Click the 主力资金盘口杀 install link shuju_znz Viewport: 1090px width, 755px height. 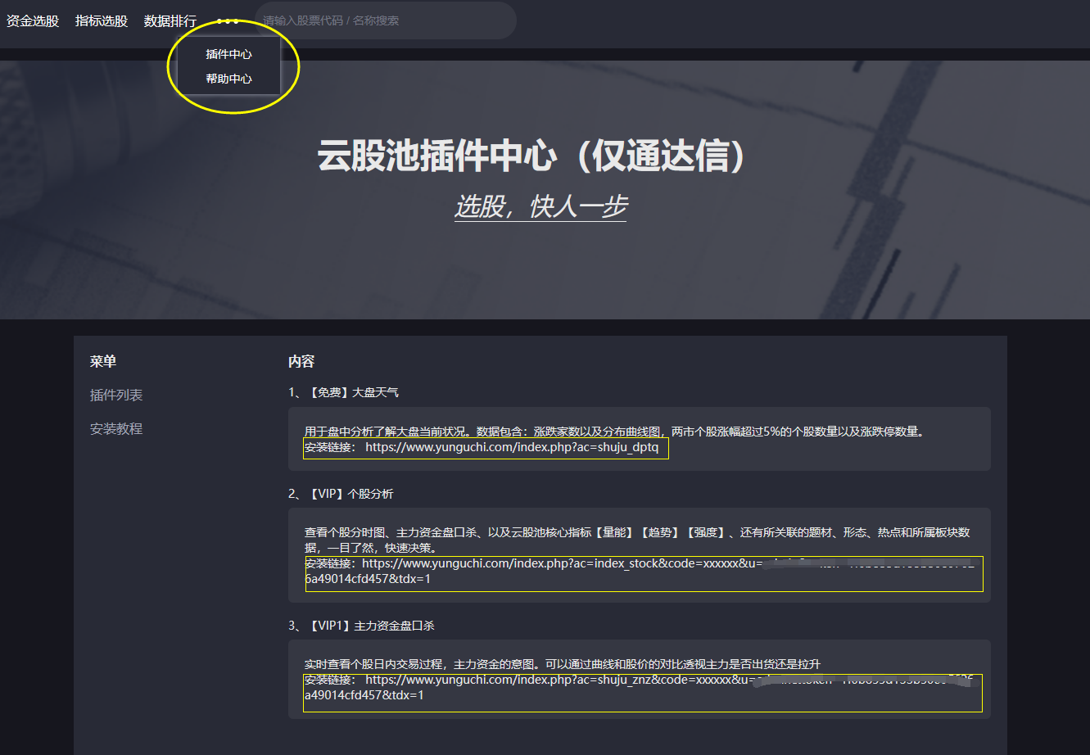coord(639,687)
